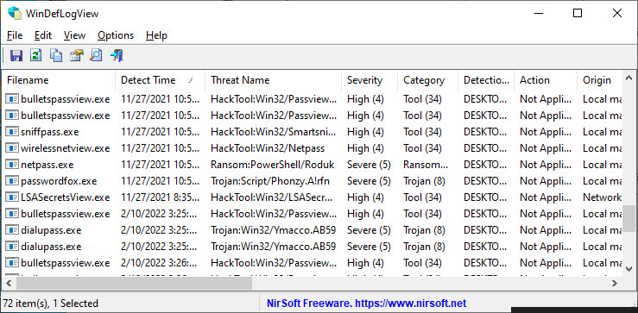The width and height of the screenshot is (638, 313).
Task: Click the Save Selected Items toolbar icon
Action: coord(16,56)
